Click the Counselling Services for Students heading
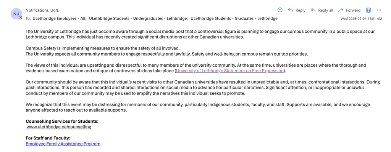 click(x=62, y=122)
